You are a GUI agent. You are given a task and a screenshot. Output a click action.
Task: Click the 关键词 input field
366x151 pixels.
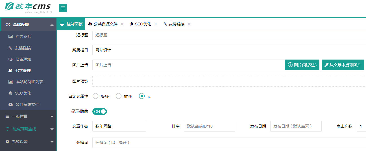[229, 143]
